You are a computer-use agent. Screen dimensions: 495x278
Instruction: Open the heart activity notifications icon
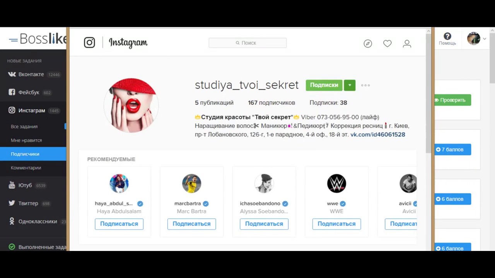click(387, 44)
